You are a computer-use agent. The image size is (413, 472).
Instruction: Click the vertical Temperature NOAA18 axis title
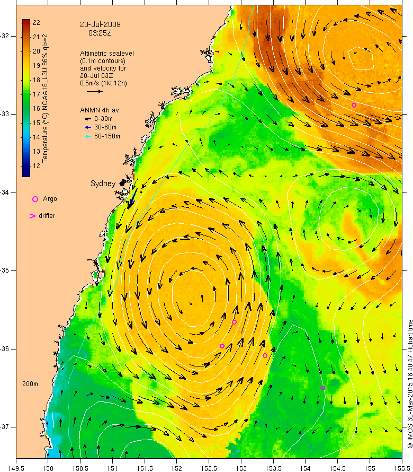pos(45,99)
